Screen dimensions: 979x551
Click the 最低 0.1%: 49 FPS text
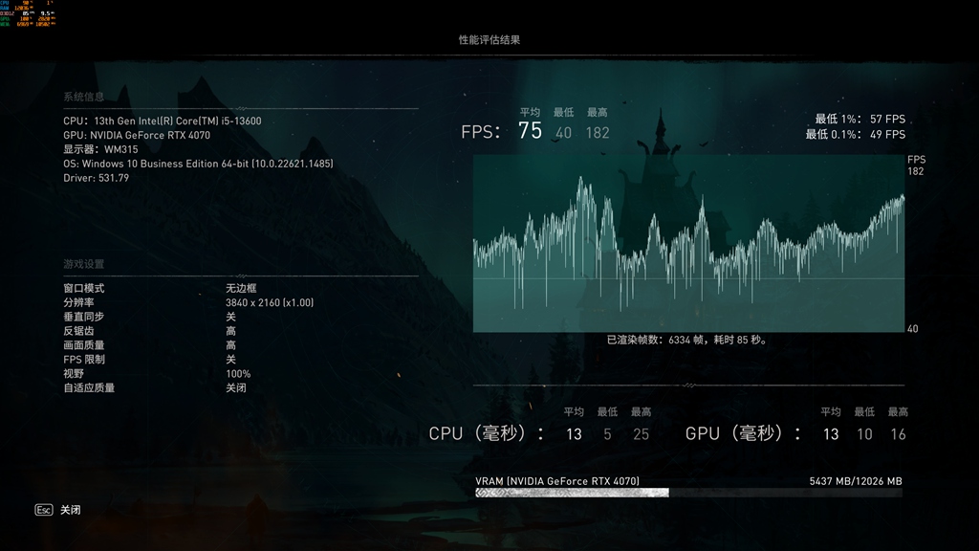click(x=855, y=134)
